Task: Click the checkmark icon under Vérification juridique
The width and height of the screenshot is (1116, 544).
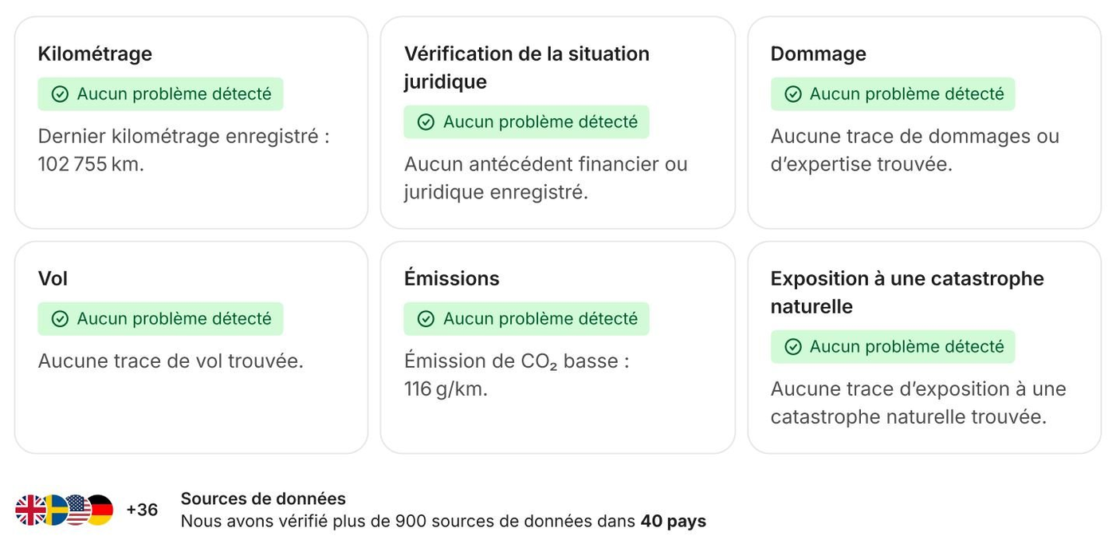Action: (426, 122)
